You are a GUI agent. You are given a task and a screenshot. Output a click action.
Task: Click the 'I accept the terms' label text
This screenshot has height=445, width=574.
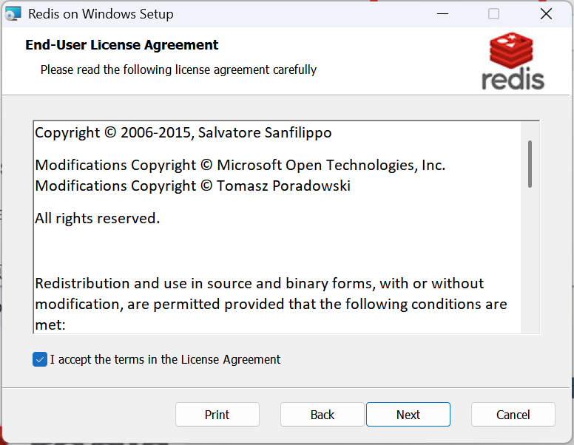pyautogui.click(x=165, y=359)
